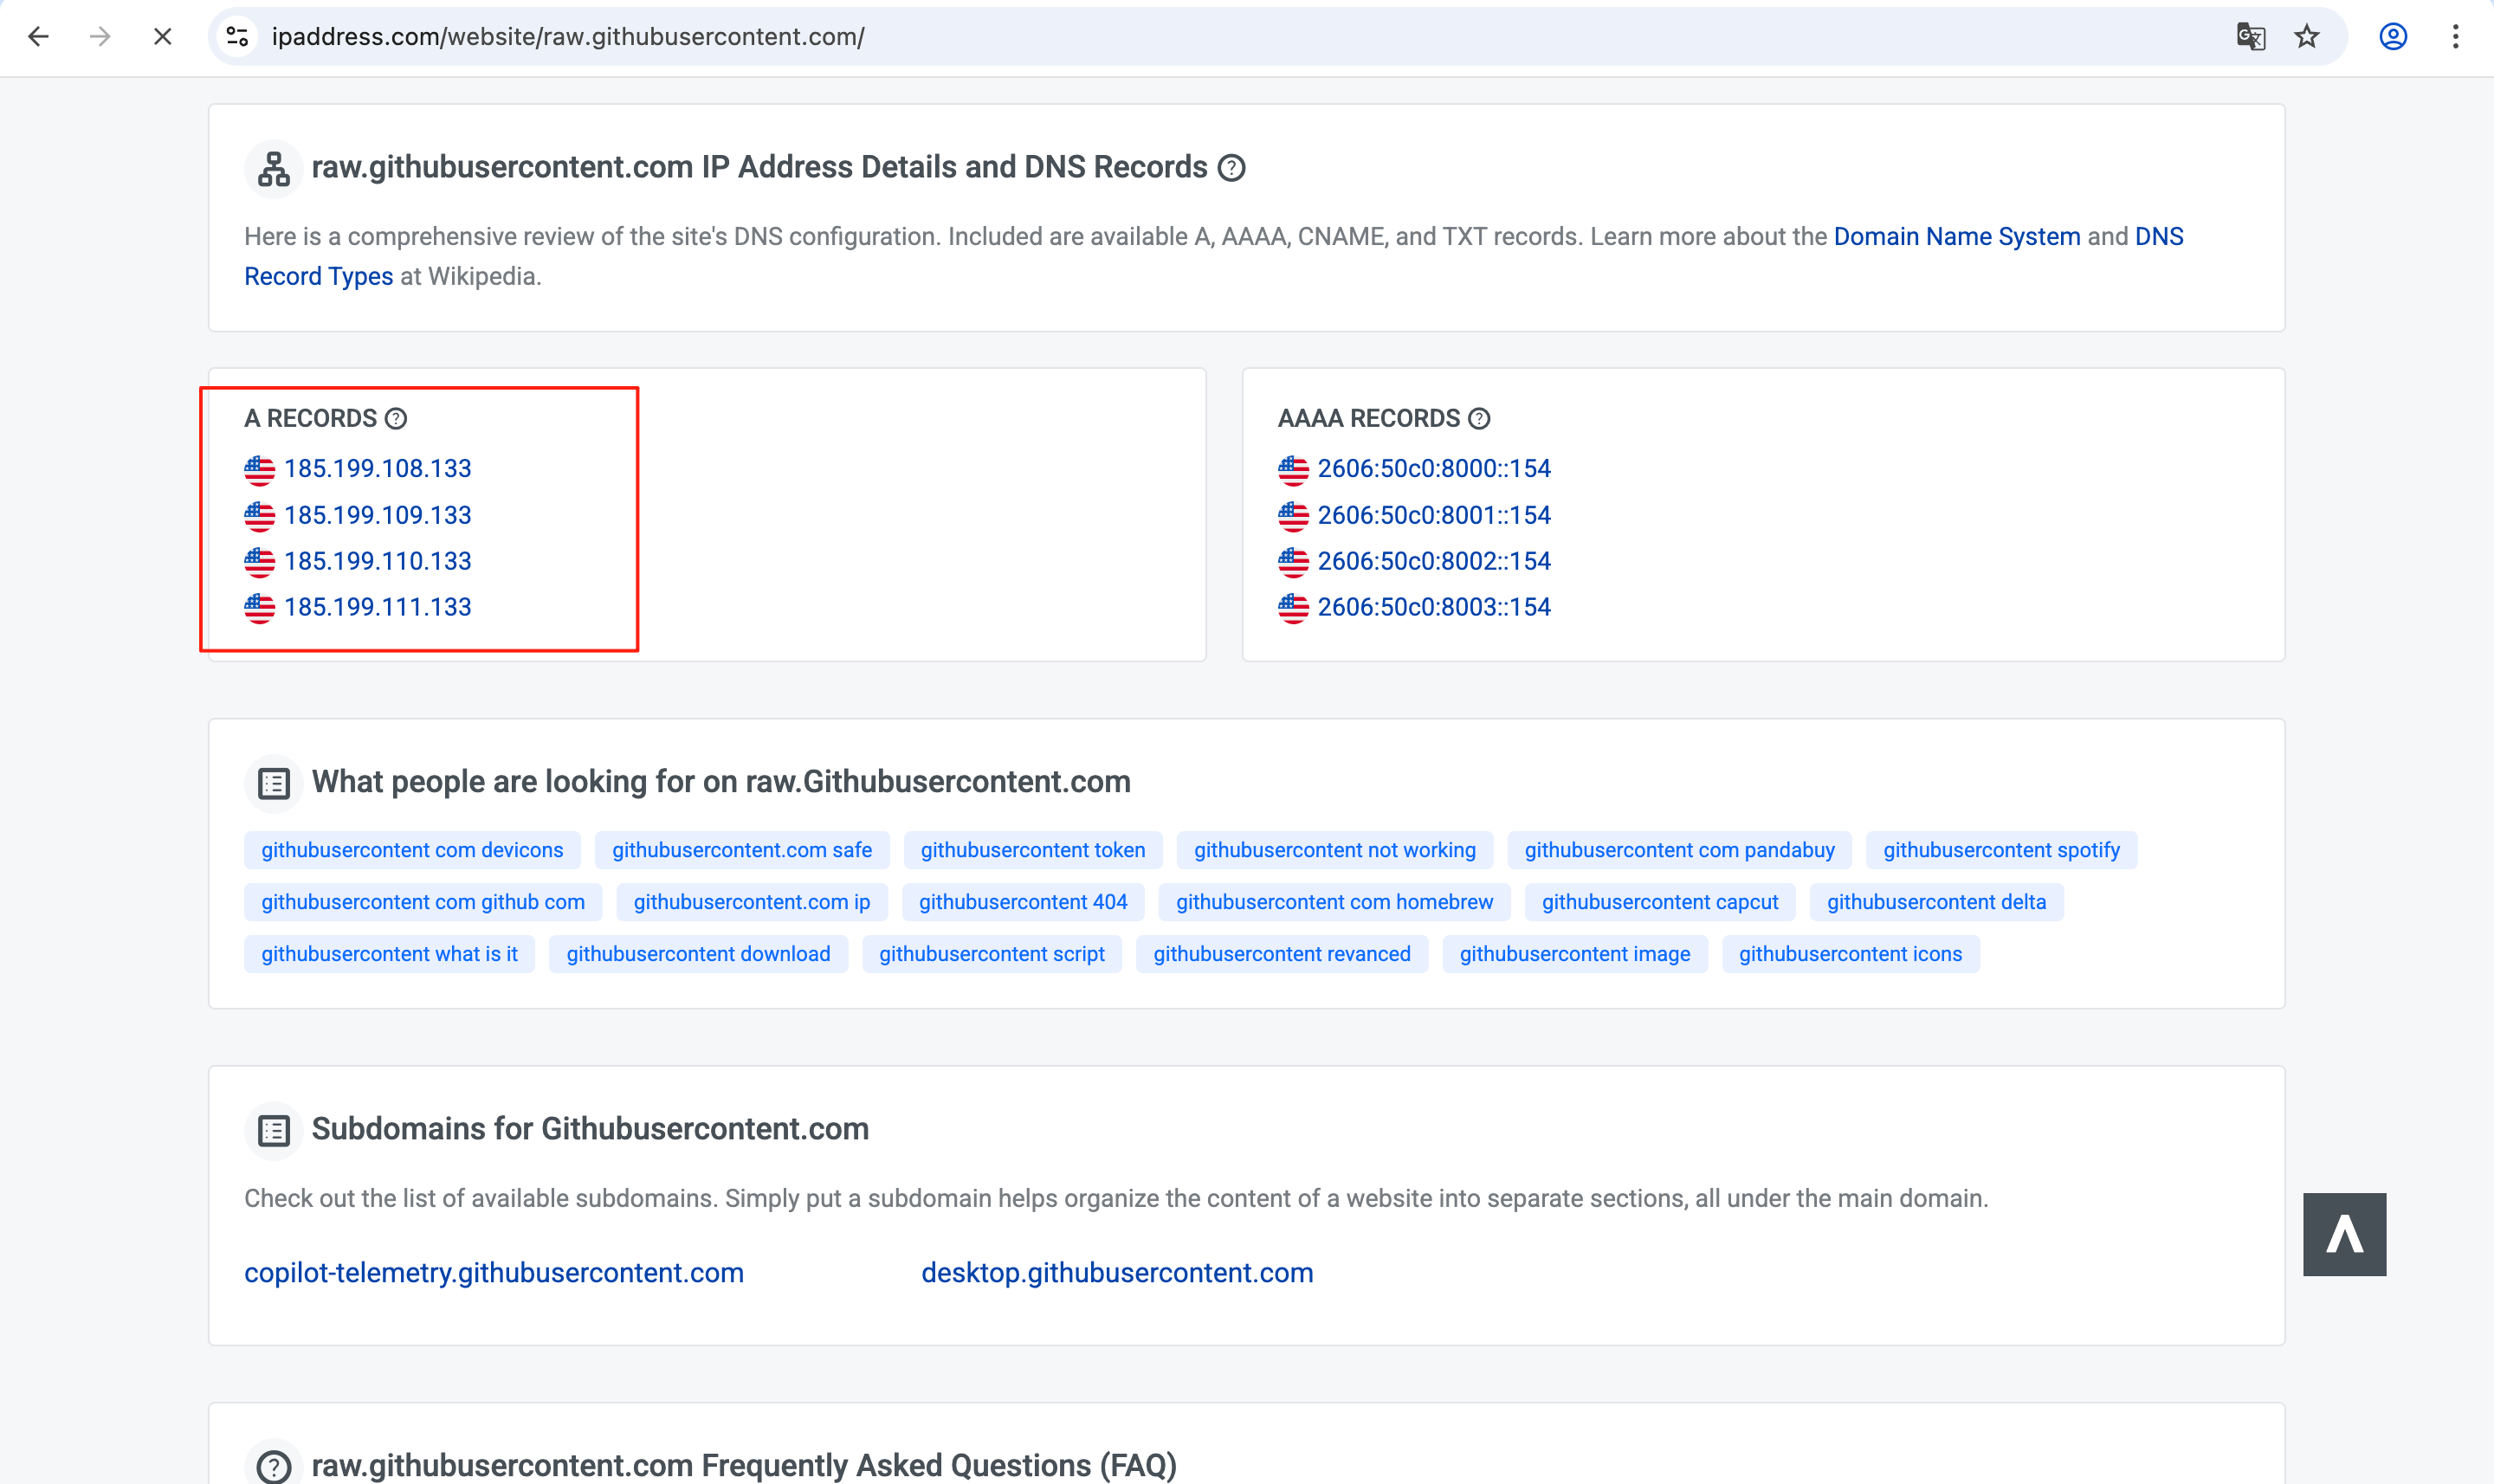Click the help icon next to DNS Records heading
2494x1484 pixels.
[1231, 168]
